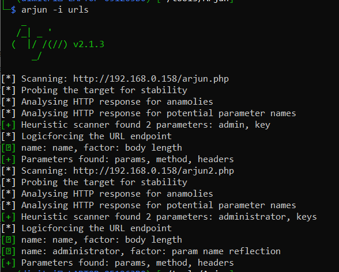Click 'param name reflection' text
Screen dimensions: 339x272
click(226, 251)
